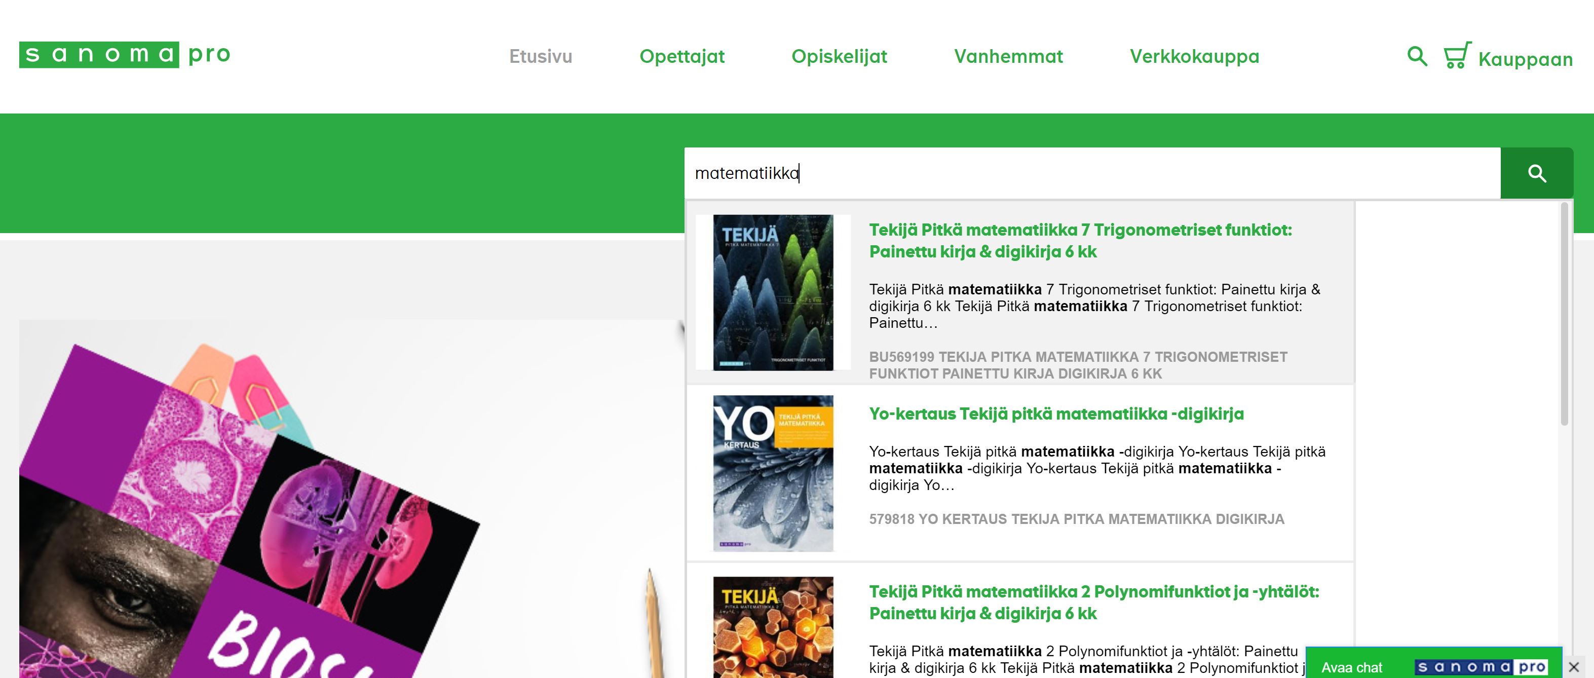The image size is (1594, 678).
Task: Open the Verkkokauppa menu
Action: coord(1194,56)
